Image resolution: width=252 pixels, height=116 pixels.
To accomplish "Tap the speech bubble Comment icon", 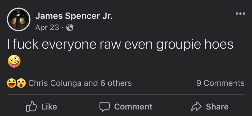I will click(x=105, y=107).
